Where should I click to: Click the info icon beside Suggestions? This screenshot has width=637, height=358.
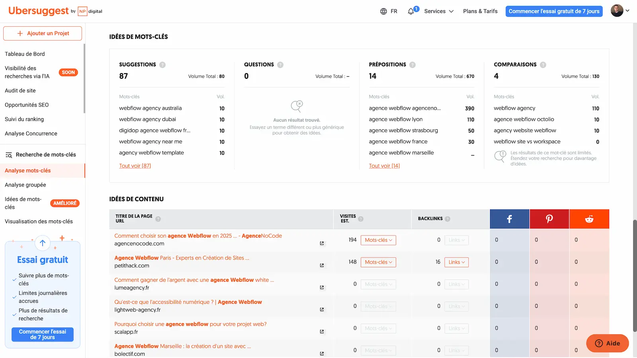click(x=162, y=65)
